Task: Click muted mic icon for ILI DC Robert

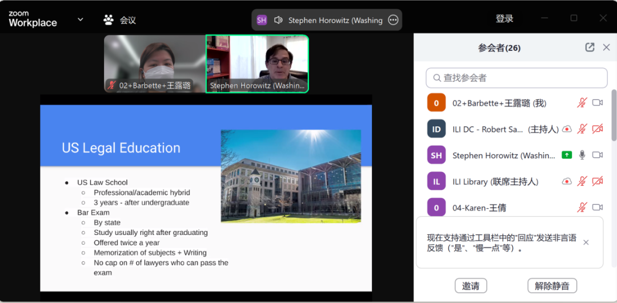Action: point(582,129)
